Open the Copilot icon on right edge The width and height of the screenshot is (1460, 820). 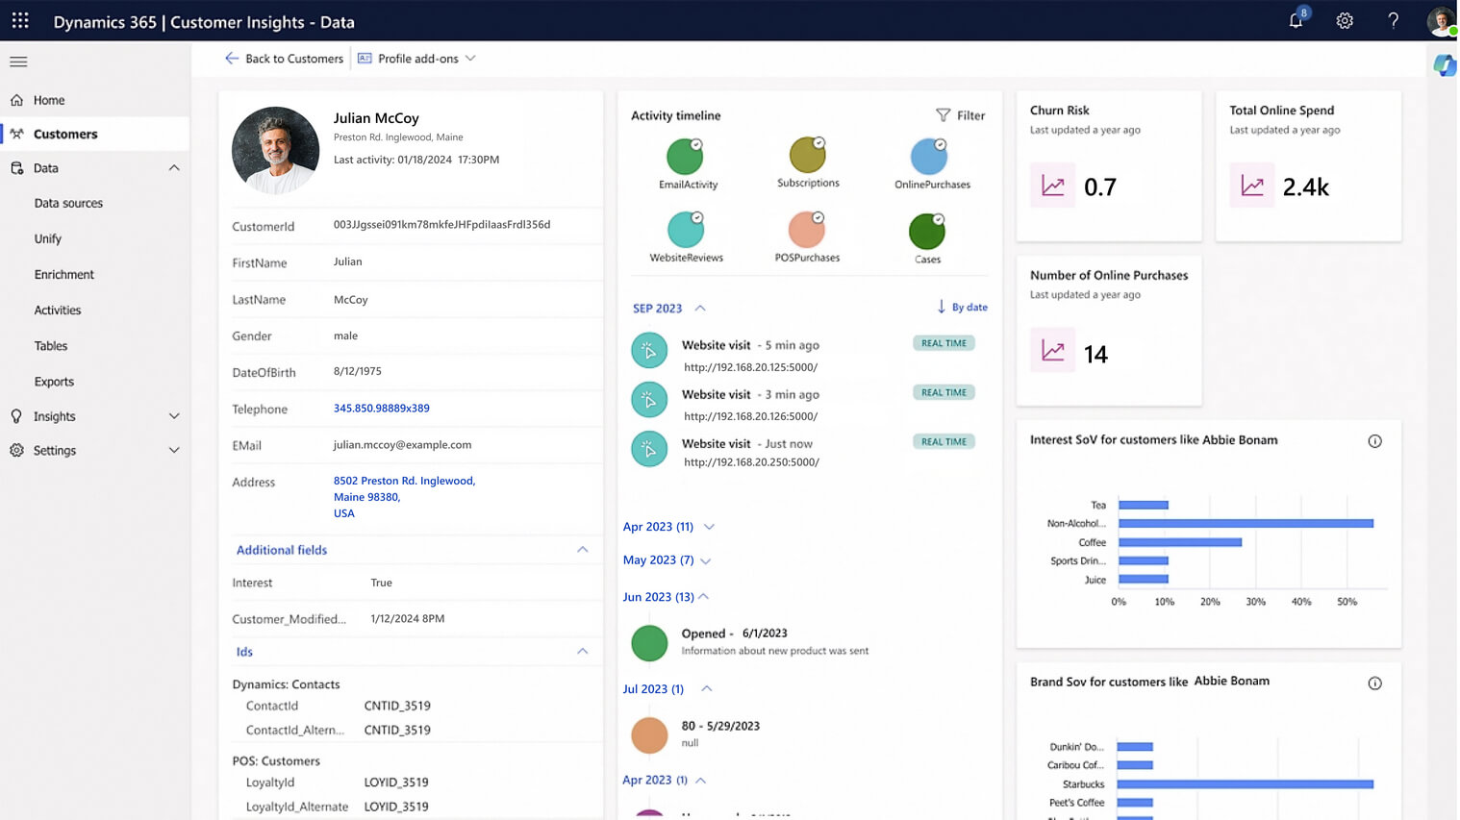tap(1444, 65)
